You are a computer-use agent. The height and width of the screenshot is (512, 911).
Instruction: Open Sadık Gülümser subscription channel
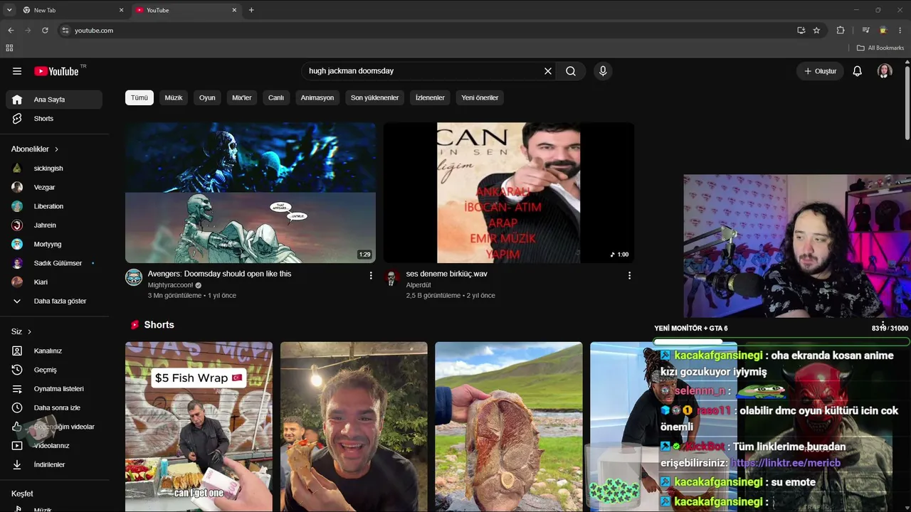pyautogui.click(x=54, y=263)
